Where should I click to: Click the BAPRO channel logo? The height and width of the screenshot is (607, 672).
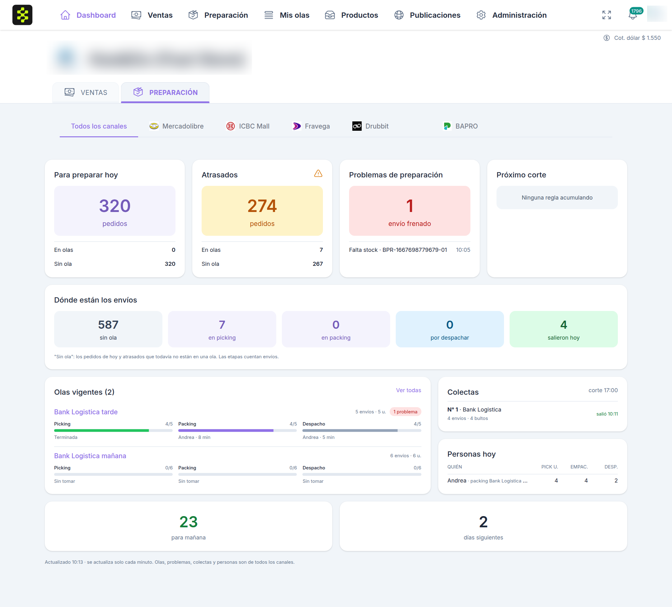click(447, 126)
